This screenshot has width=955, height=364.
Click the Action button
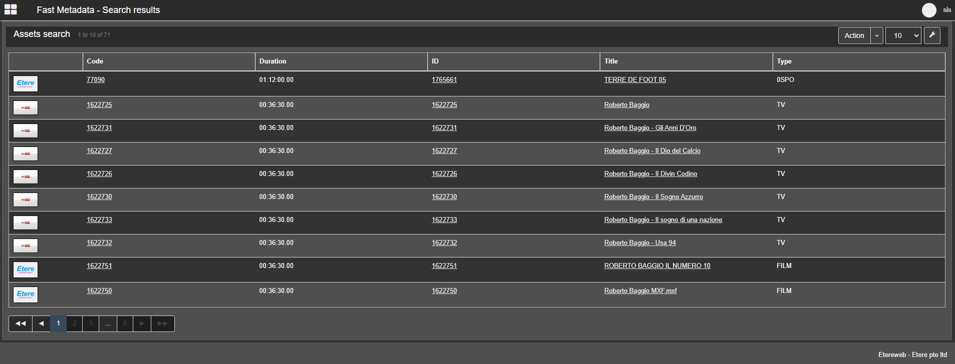click(x=854, y=35)
